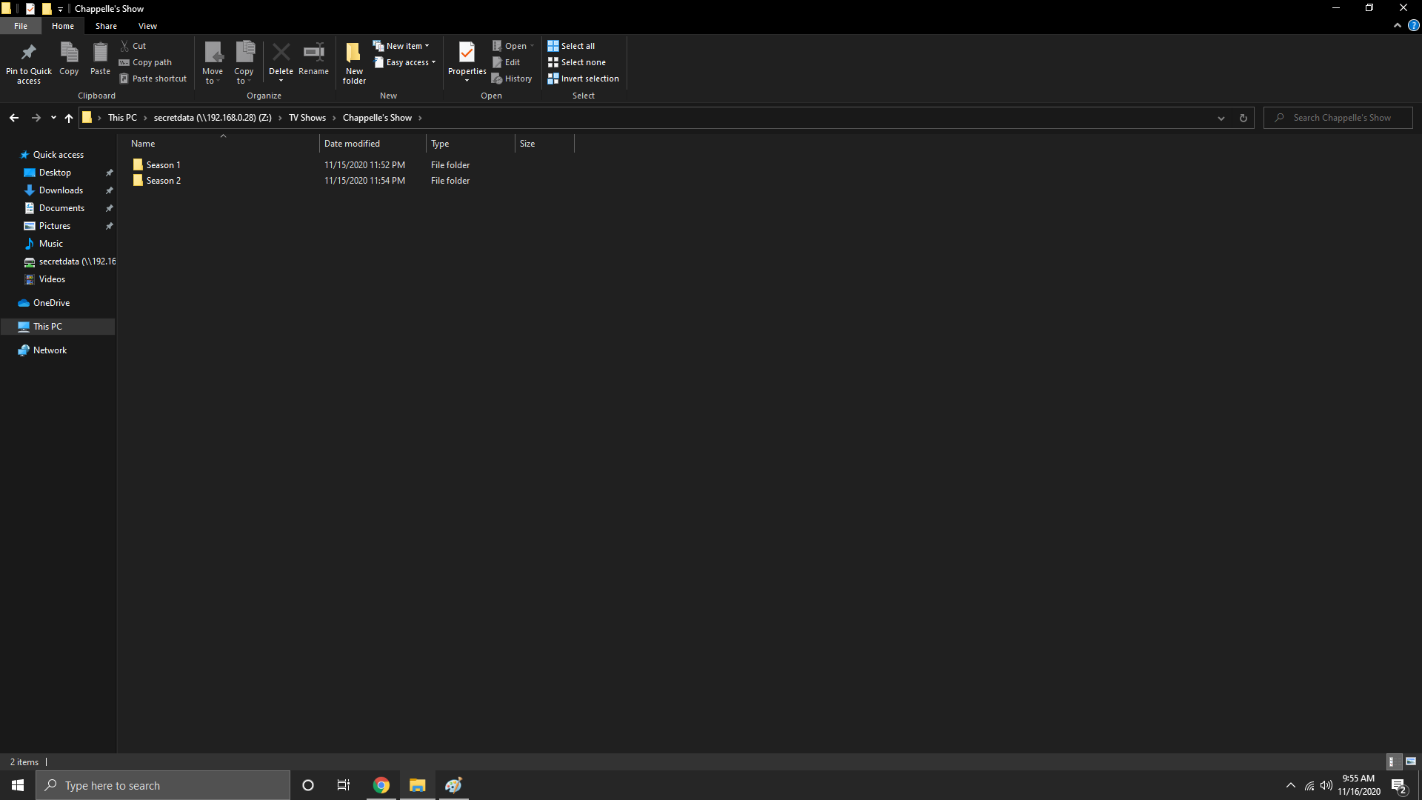
Task: Select the Season 1 folder
Action: point(163,165)
